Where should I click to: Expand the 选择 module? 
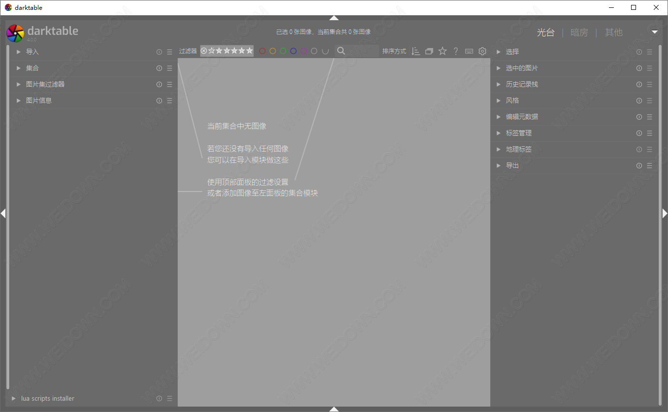pos(499,52)
